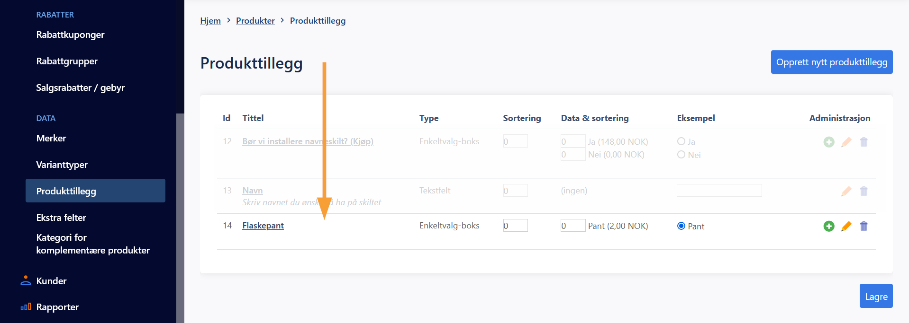This screenshot has height=323, width=909.
Task: Delete Flaskepant using the trash icon
Action: click(864, 226)
